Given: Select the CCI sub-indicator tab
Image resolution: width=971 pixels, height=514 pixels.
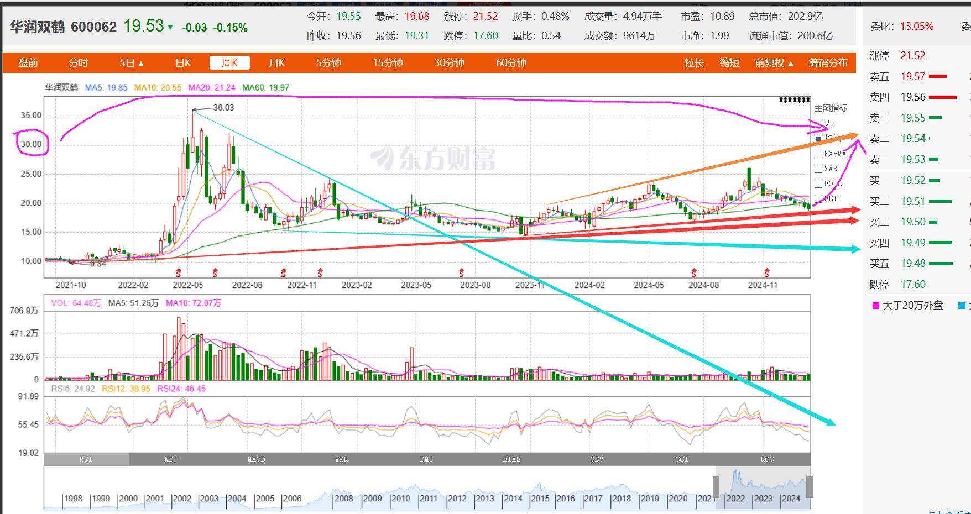Looking at the screenshot, I should (x=682, y=459).
